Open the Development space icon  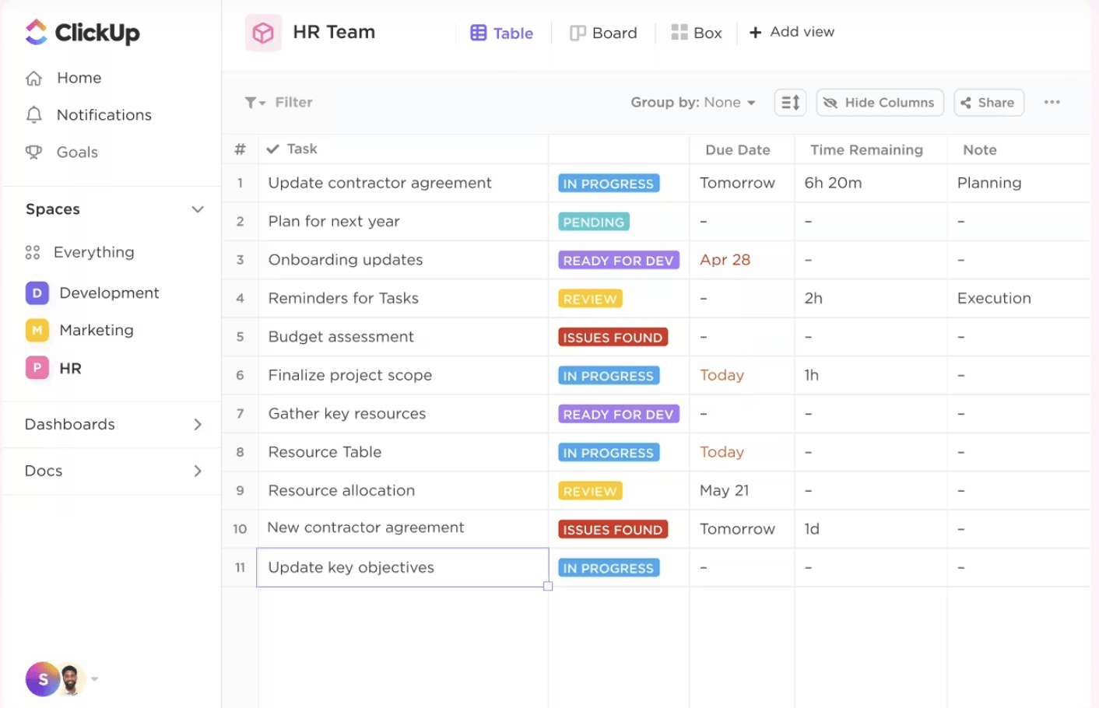click(x=37, y=293)
